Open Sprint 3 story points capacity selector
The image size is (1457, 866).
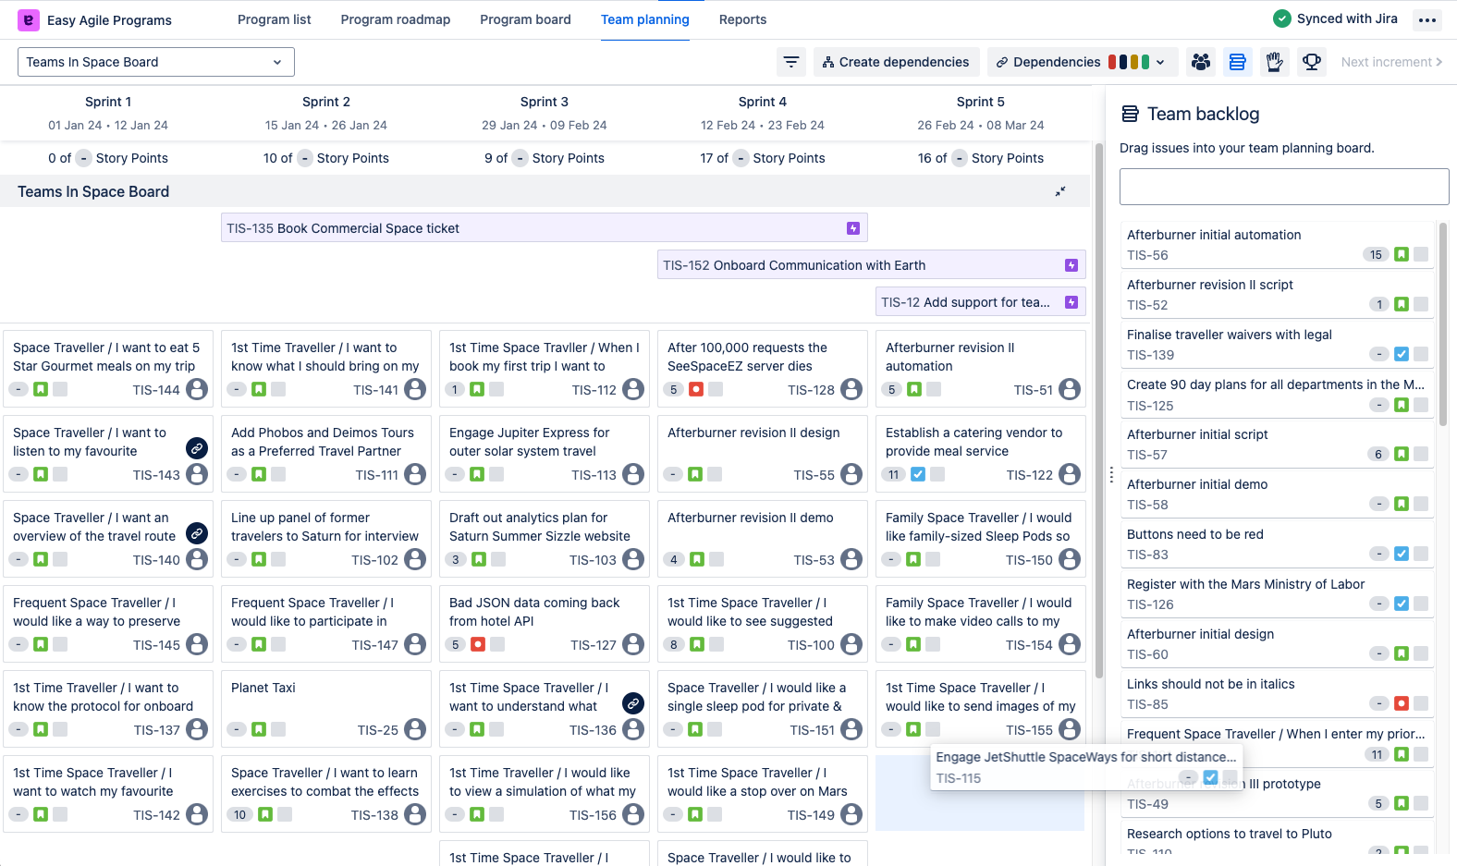pos(520,158)
